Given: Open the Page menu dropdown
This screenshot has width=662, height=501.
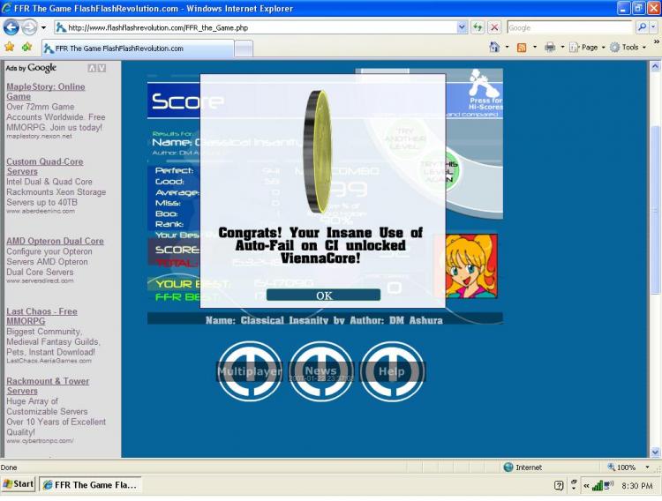Looking at the screenshot, I should (587, 48).
